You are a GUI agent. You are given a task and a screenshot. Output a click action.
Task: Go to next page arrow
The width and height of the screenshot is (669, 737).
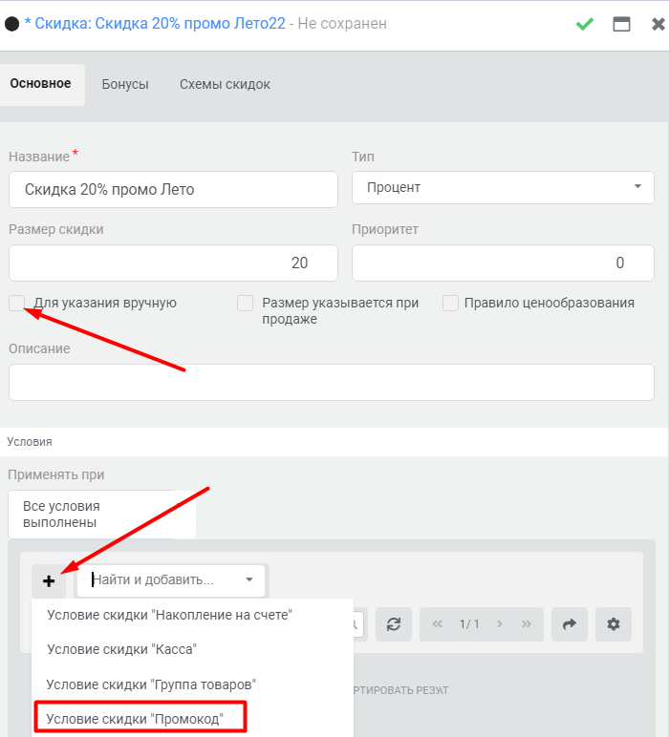(x=500, y=624)
